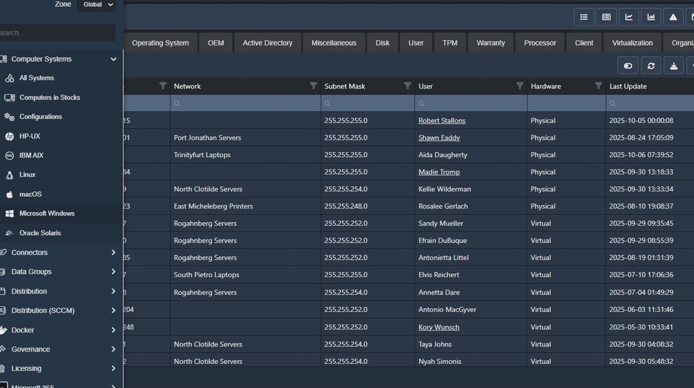Click the line chart view icon
This screenshot has width=694, height=388.
click(628, 17)
